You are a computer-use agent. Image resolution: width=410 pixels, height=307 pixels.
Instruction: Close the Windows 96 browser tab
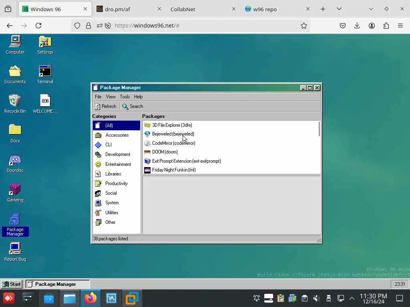point(85,9)
